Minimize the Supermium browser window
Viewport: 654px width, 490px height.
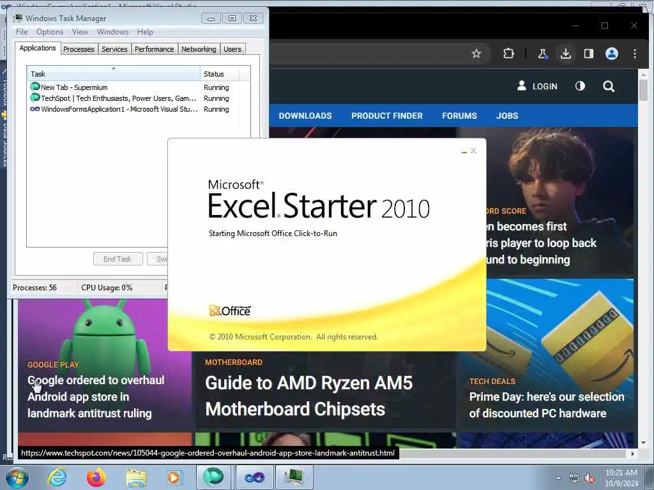coord(575,26)
